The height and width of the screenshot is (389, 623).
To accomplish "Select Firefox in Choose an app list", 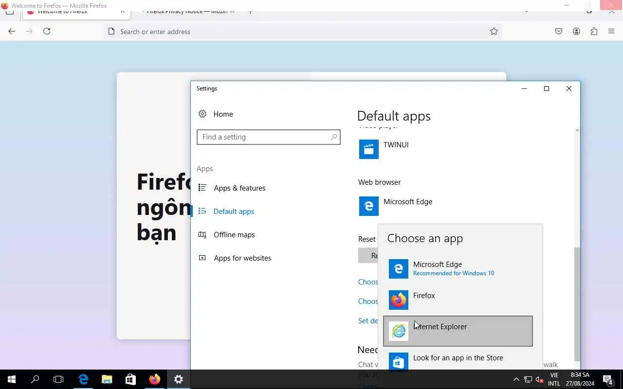I will point(458,300).
